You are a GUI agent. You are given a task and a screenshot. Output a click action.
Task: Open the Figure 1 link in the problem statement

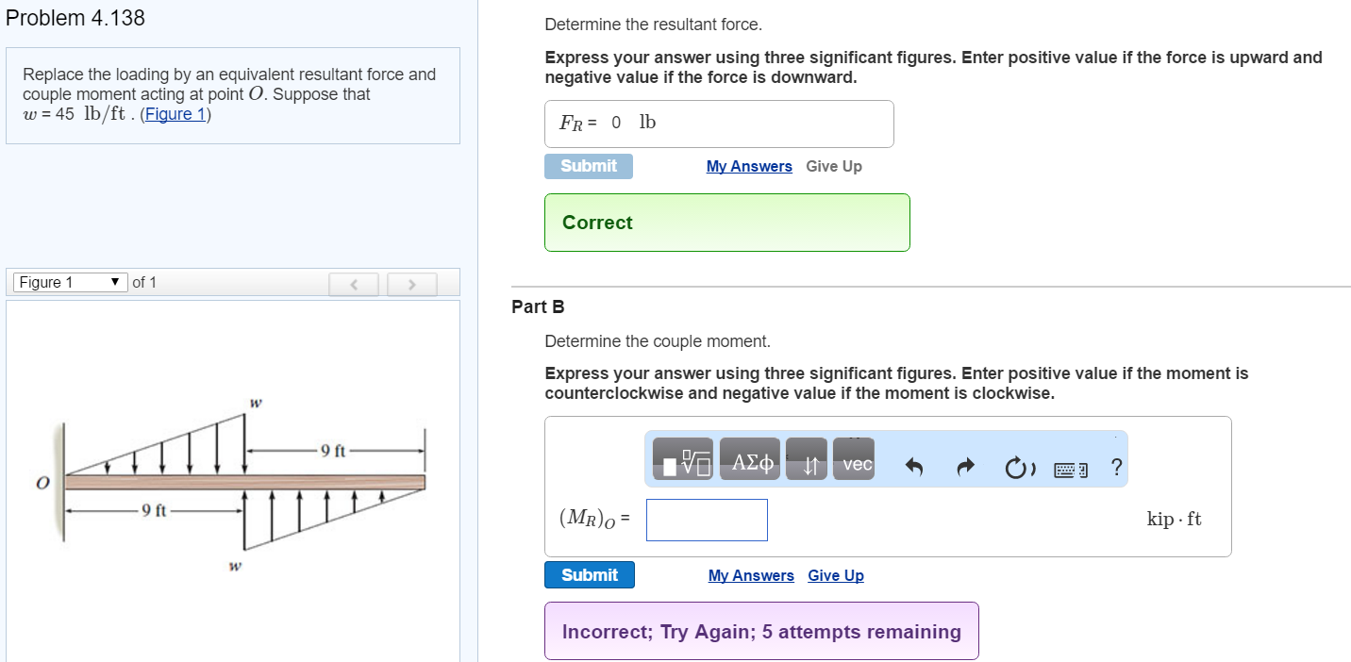tap(175, 114)
